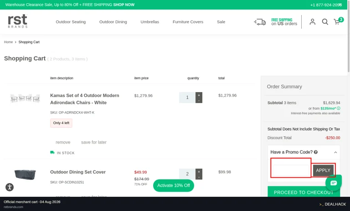
Task: Click the Only 4 left badge
Action: tap(61, 123)
